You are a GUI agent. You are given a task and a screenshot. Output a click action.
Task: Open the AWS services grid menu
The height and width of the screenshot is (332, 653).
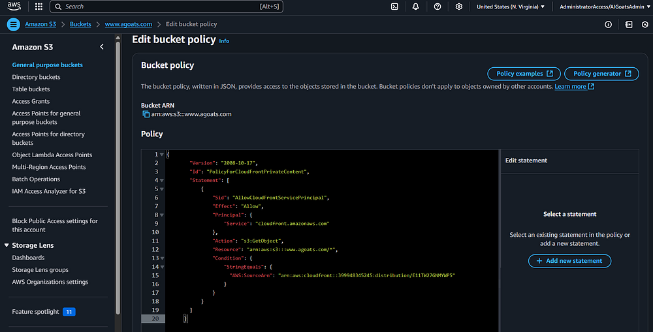coord(39,7)
